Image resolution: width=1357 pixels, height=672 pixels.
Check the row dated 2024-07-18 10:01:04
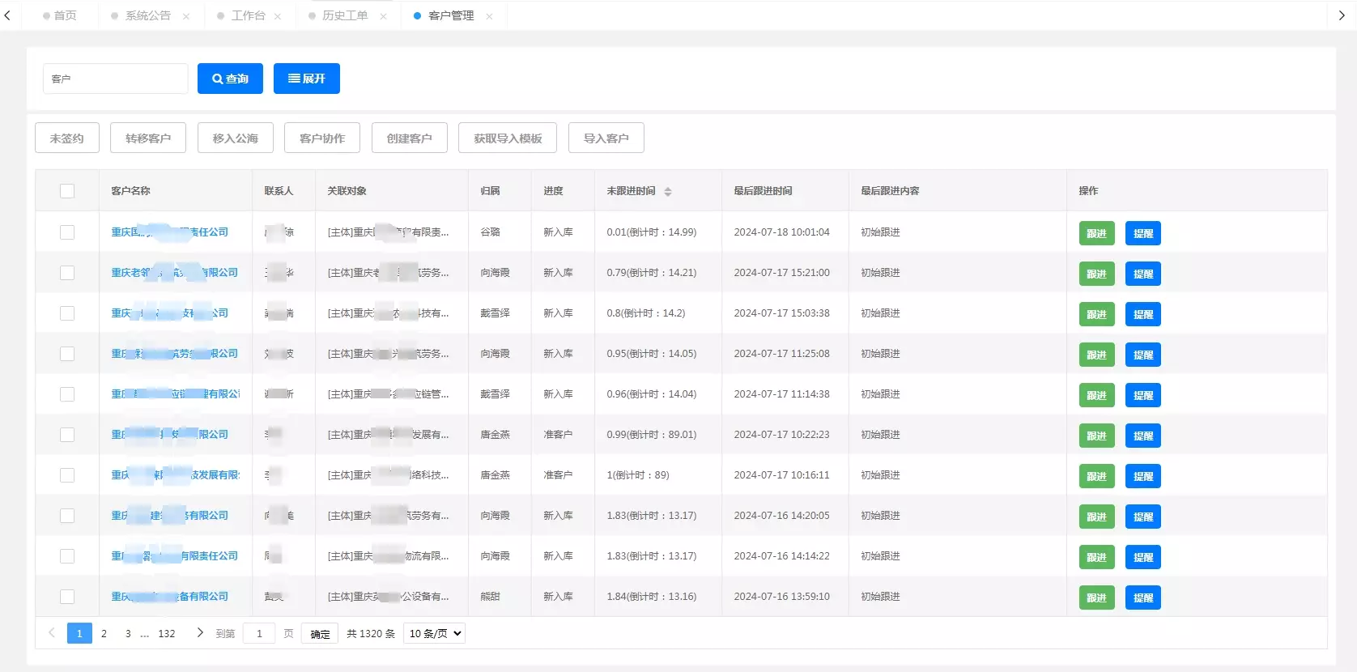click(x=67, y=232)
